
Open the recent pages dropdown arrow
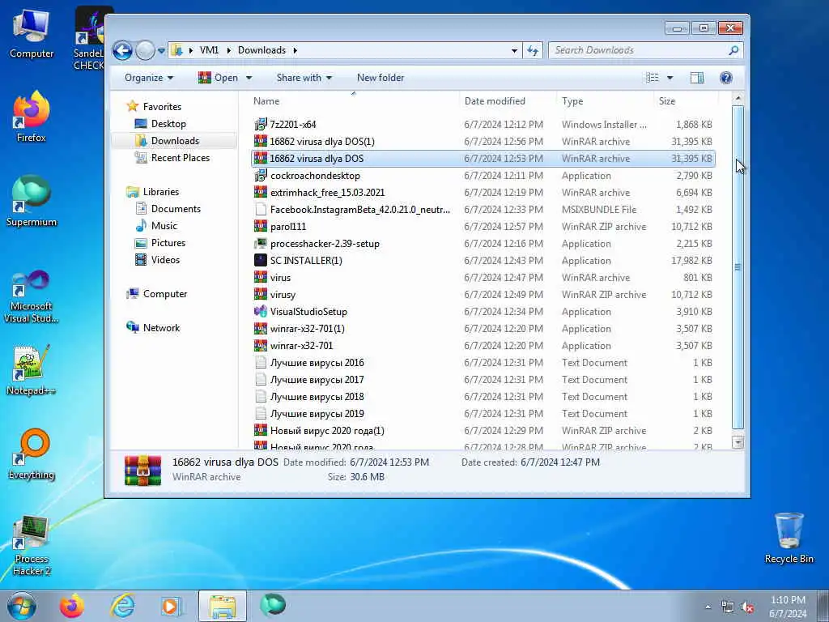click(161, 51)
